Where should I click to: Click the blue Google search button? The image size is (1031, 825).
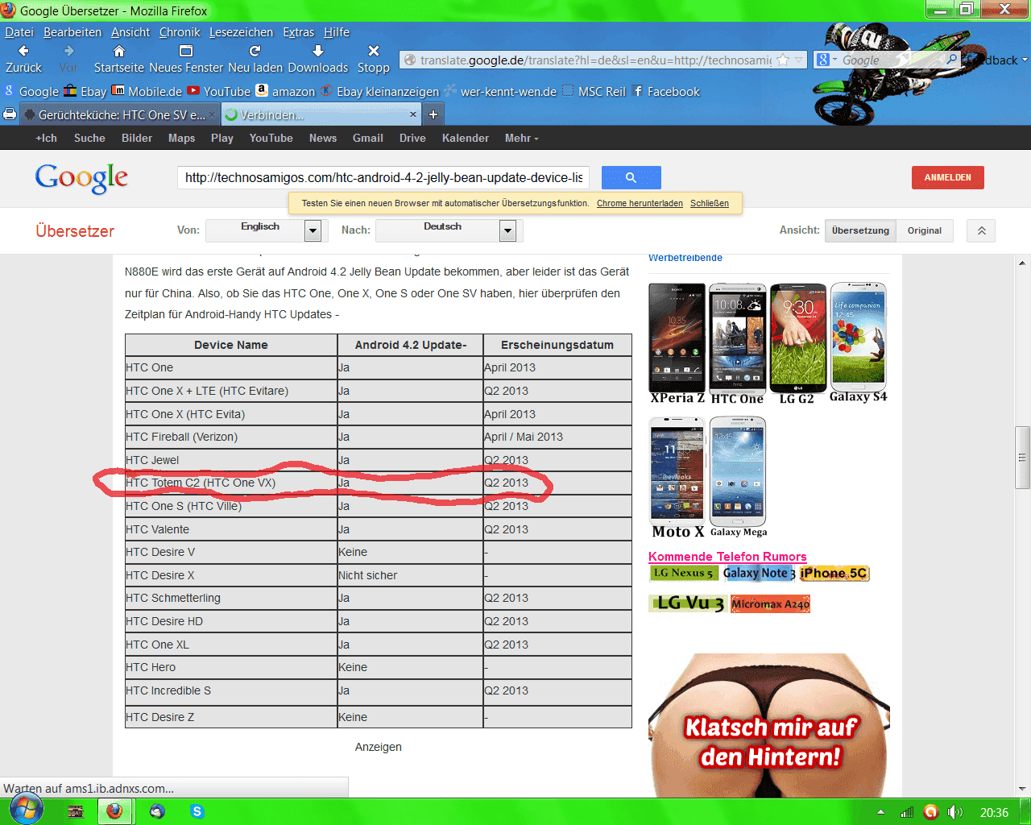631,177
